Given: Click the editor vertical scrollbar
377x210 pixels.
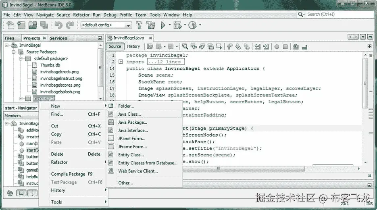Looking at the screenshot, I should pos(365,83).
